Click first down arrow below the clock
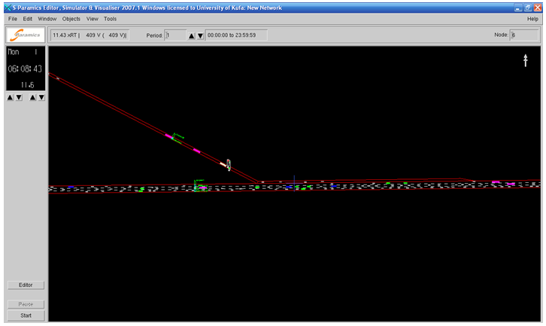Screen dimensions: 546x326 coord(19,97)
